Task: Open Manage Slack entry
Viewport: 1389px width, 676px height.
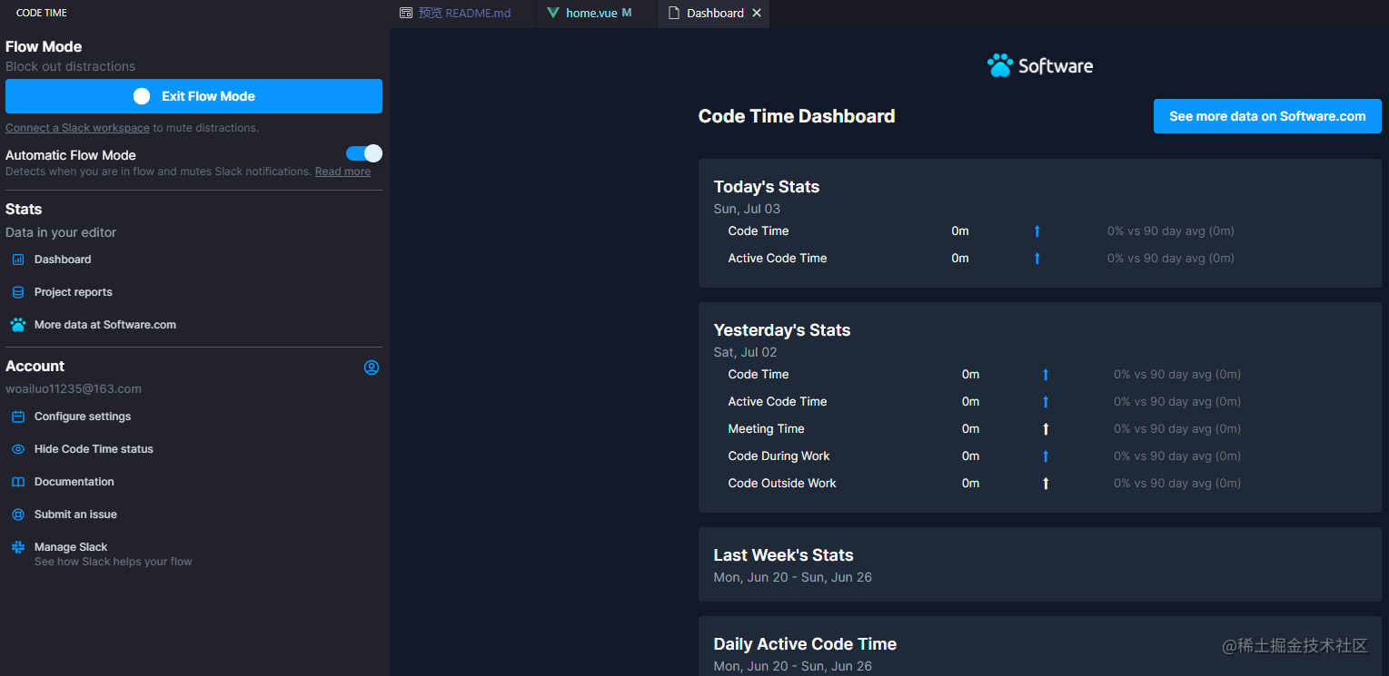Action: [71, 547]
